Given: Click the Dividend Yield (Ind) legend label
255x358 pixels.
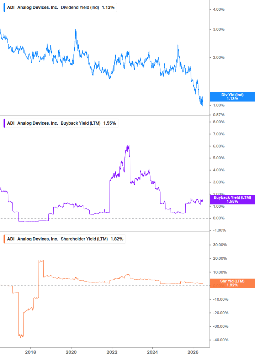Looking at the screenshot, I should click(80, 7).
